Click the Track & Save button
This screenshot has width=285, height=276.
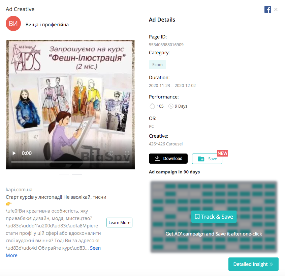point(214,217)
